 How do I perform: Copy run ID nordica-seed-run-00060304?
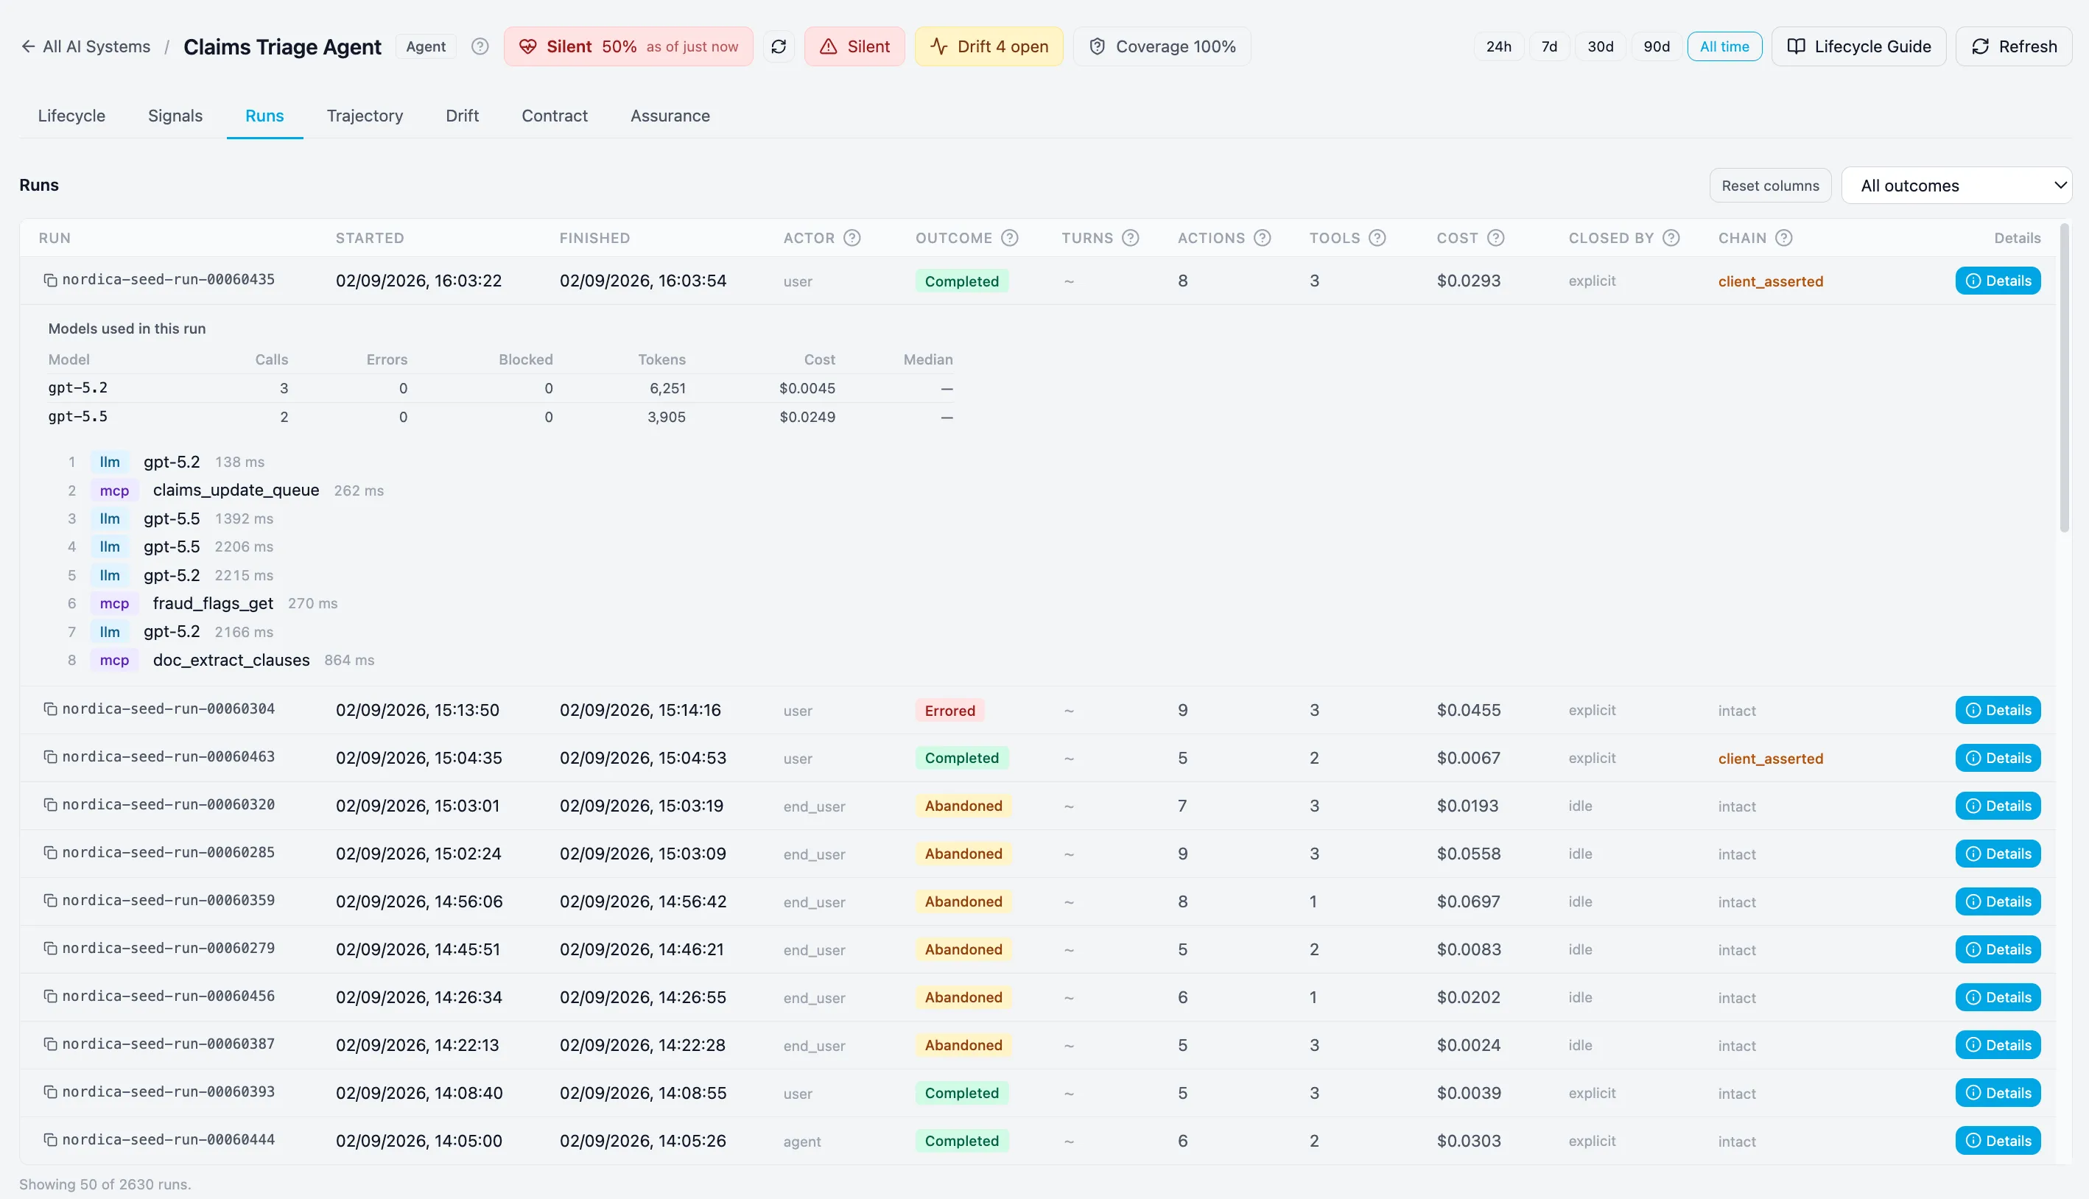[50, 709]
